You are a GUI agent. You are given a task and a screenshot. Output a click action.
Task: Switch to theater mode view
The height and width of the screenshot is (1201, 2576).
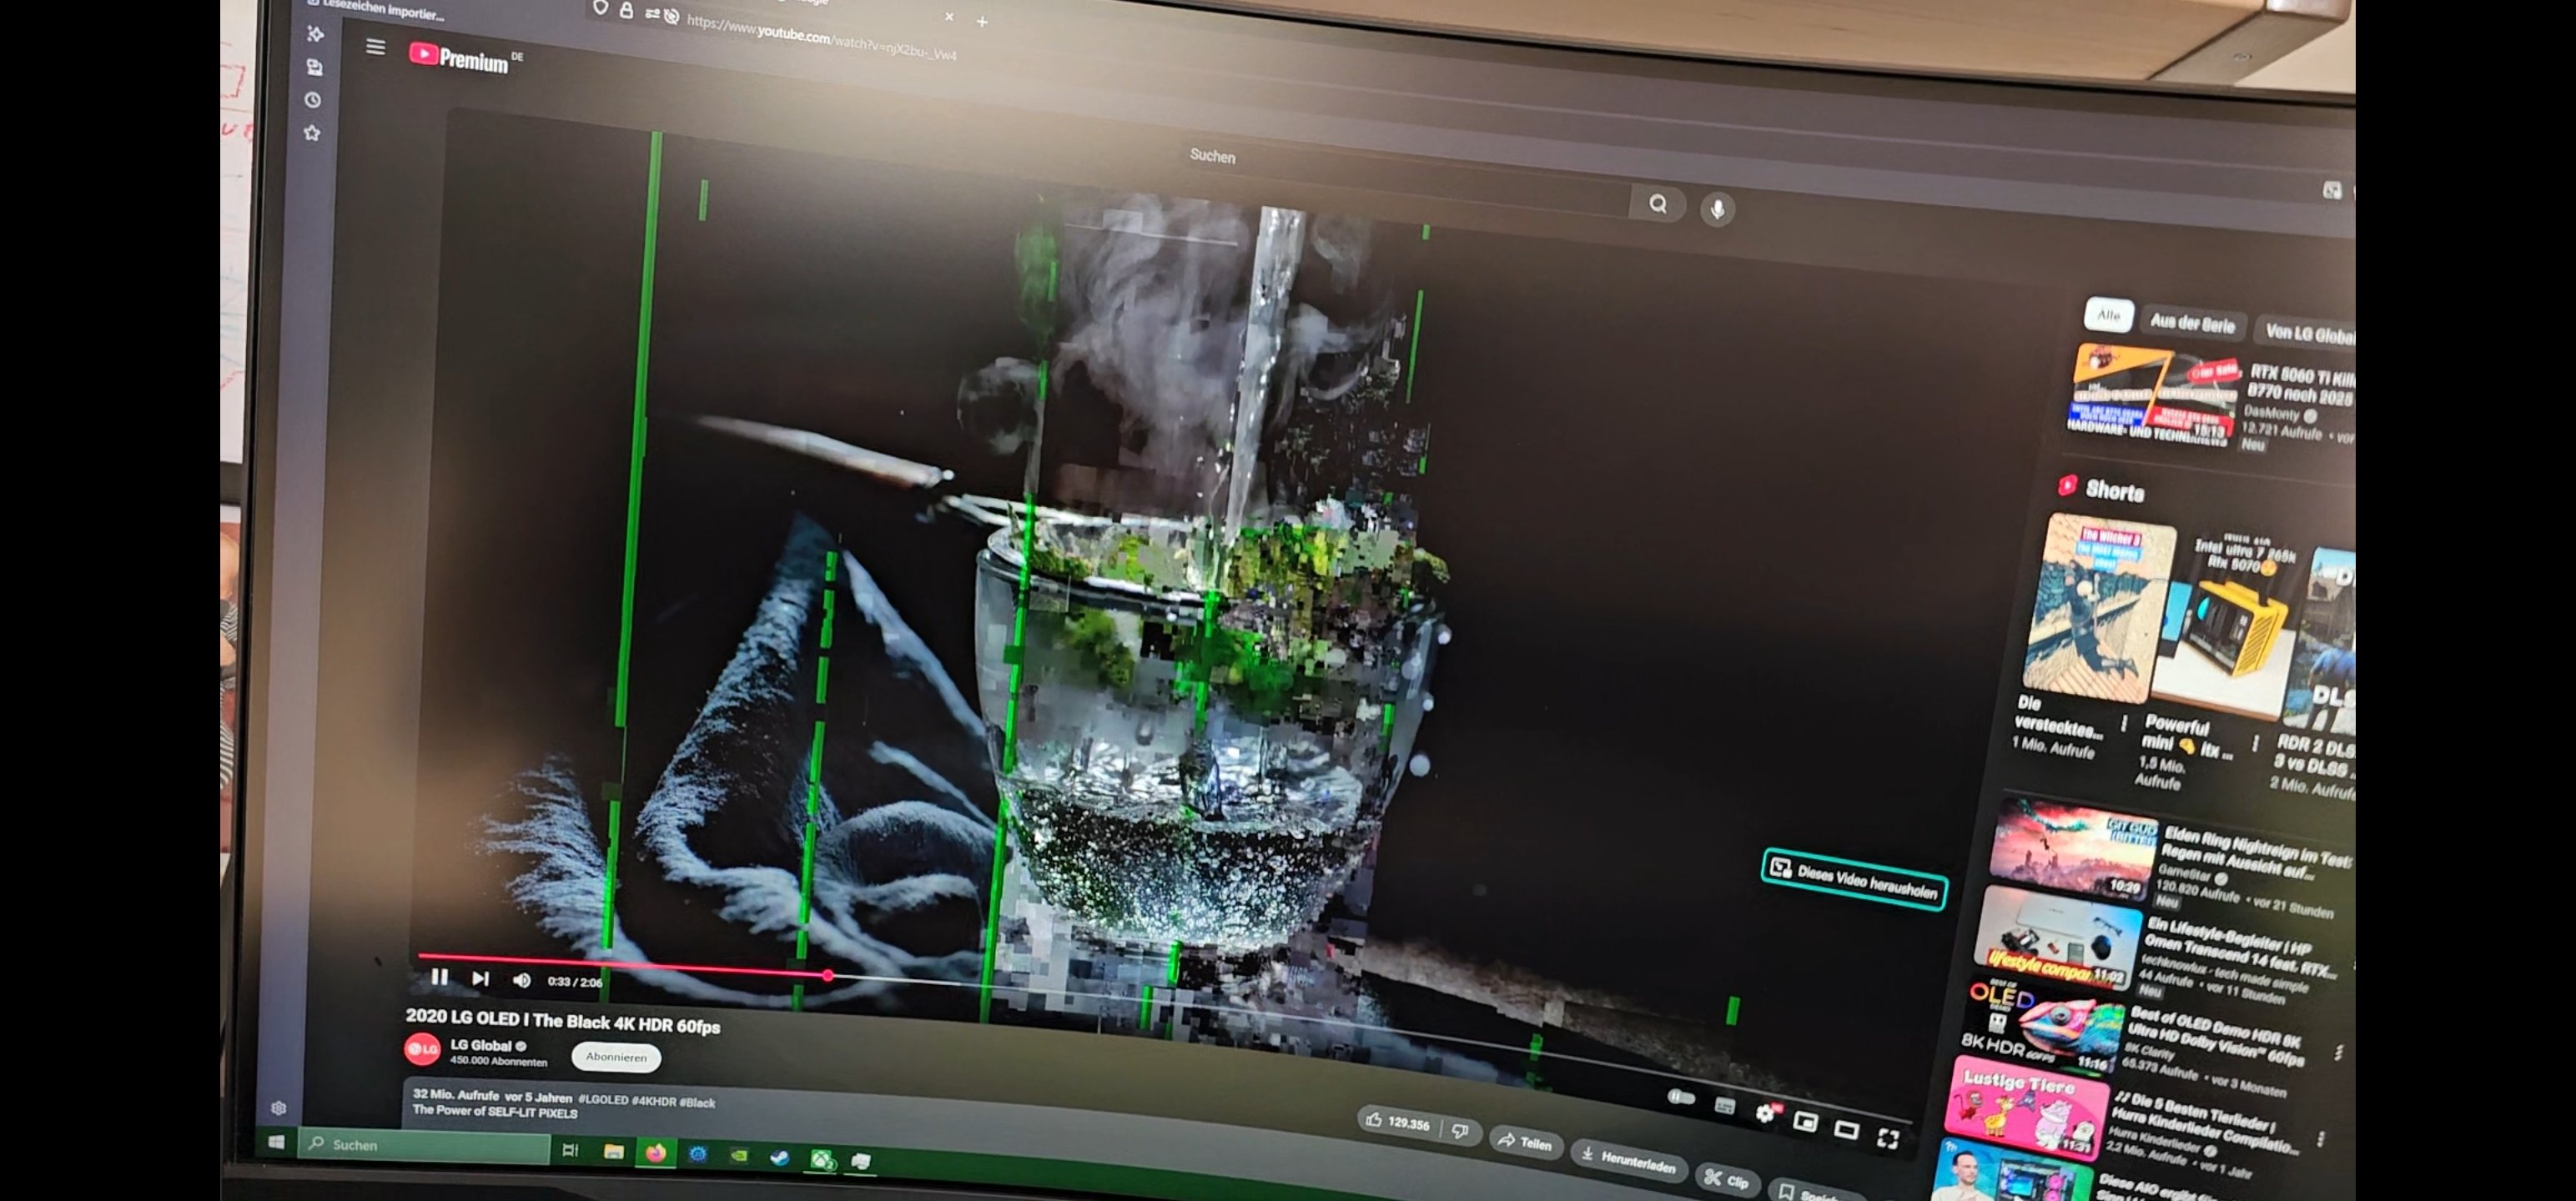(x=1846, y=1130)
